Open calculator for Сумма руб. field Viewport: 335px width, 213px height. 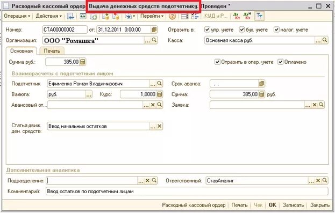click(x=83, y=62)
